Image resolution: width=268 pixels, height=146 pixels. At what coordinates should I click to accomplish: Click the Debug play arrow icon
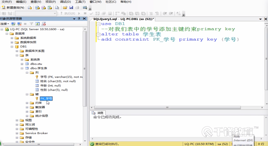coord(79,13)
